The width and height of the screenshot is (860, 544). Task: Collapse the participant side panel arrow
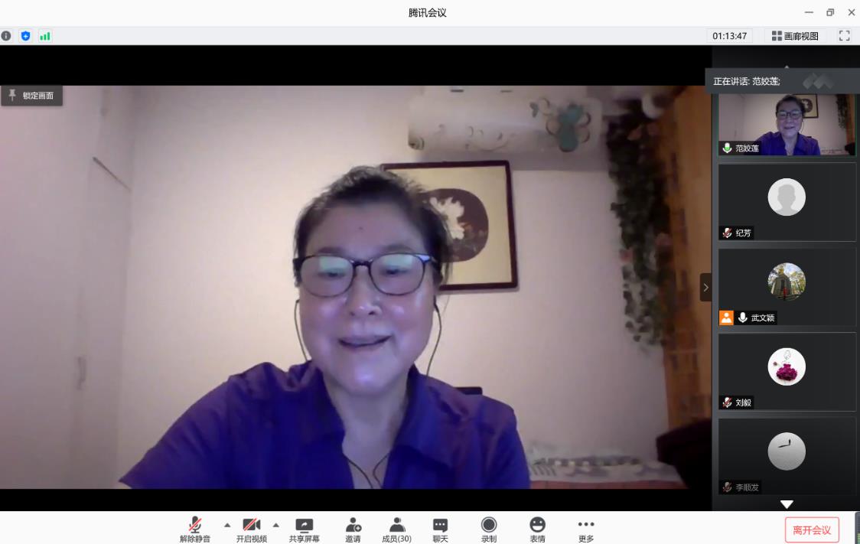click(x=705, y=288)
